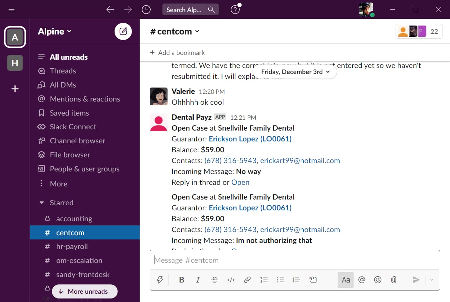Select the hr-payroll channel
The height and width of the screenshot is (302, 450).
coord(72,246)
